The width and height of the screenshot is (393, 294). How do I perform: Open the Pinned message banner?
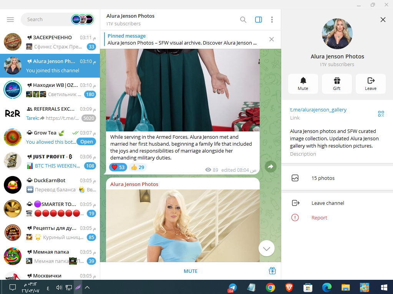pyautogui.click(x=182, y=39)
